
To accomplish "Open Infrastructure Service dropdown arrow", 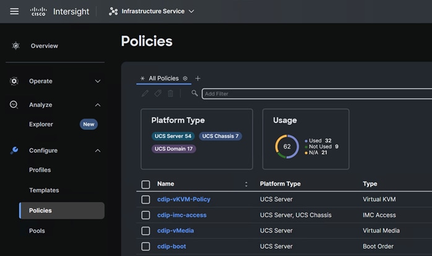I will click(191, 11).
